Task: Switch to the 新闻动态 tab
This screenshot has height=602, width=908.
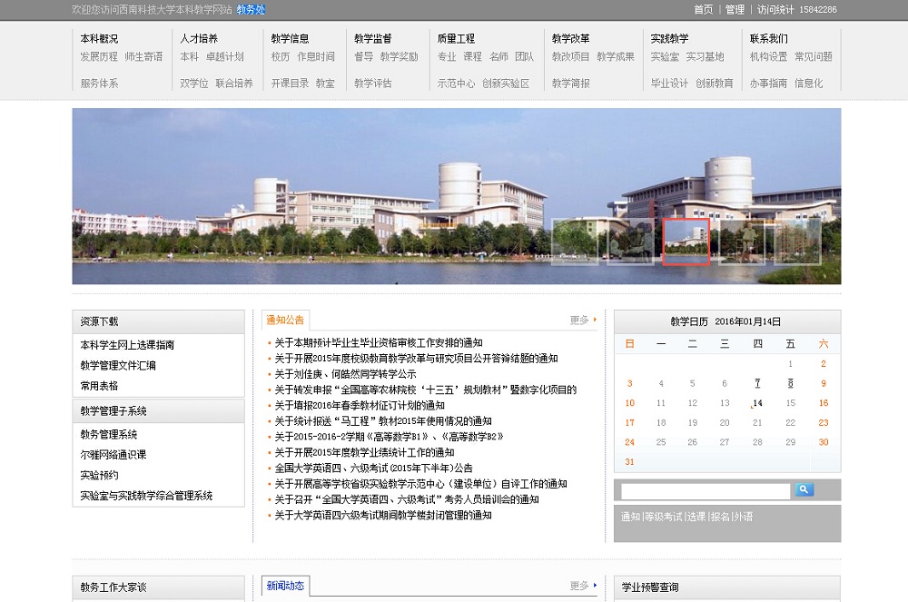Action: point(285,586)
